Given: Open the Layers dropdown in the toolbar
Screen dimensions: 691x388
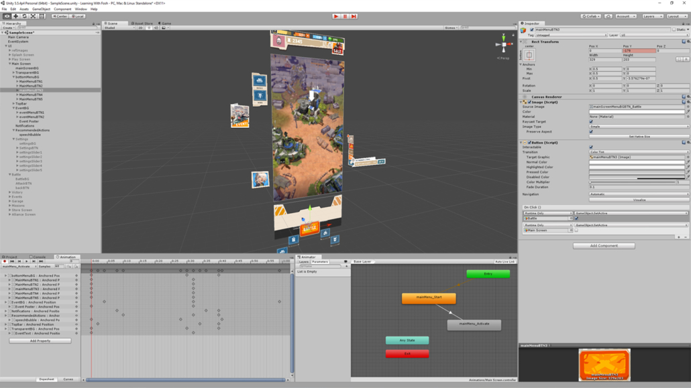Looking at the screenshot, I should (653, 16).
